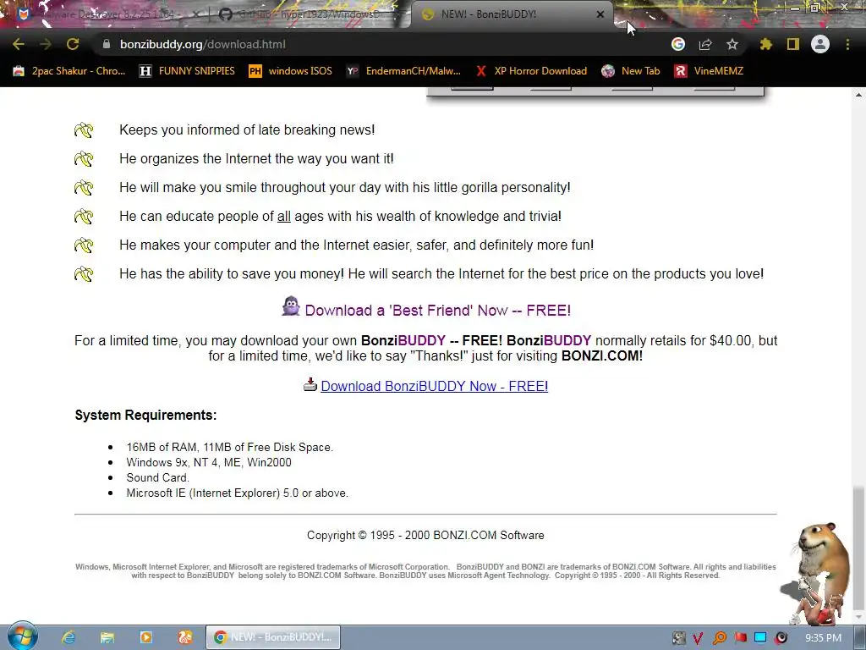The image size is (866, 650).
Task: View site info via the padlock icon
Action: pyautogui.click(x=107, y=44)
